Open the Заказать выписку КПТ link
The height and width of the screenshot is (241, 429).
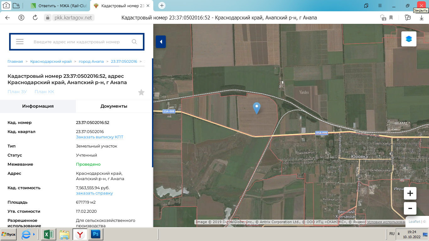click(x=100, y=137)
